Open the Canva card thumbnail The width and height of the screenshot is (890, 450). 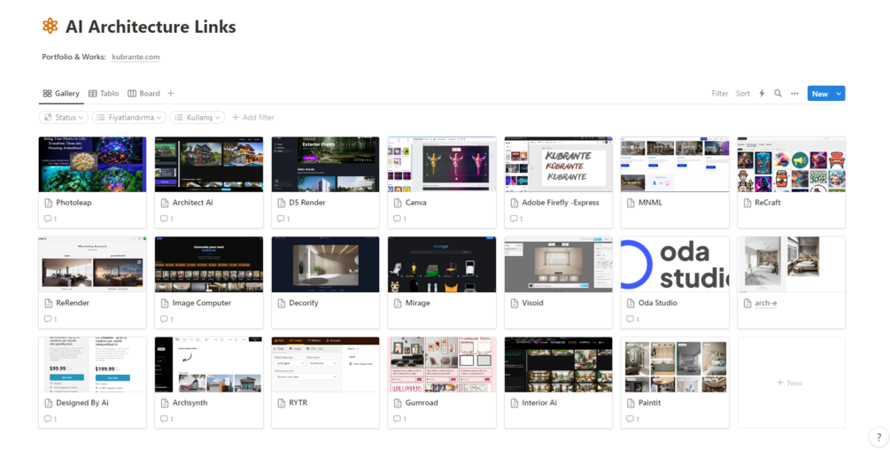(x=442, y=164)
